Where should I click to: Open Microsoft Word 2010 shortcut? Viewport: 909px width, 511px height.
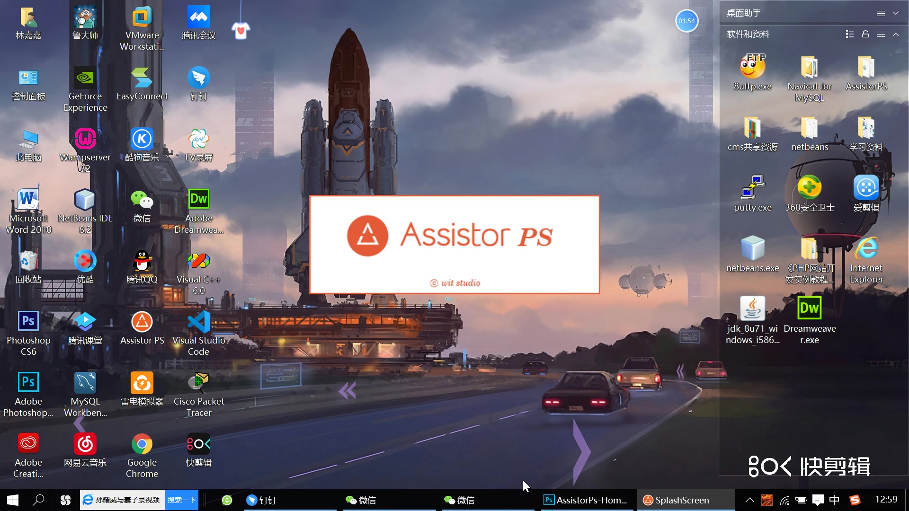pos(28,211)
